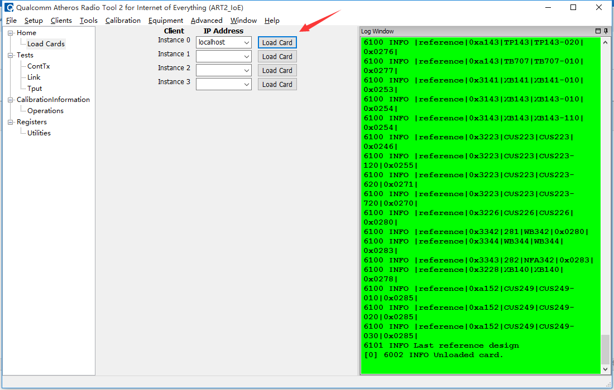Minimize the ART2_IoE window
This screenshot has width=614, height=390.
[548, 7]
